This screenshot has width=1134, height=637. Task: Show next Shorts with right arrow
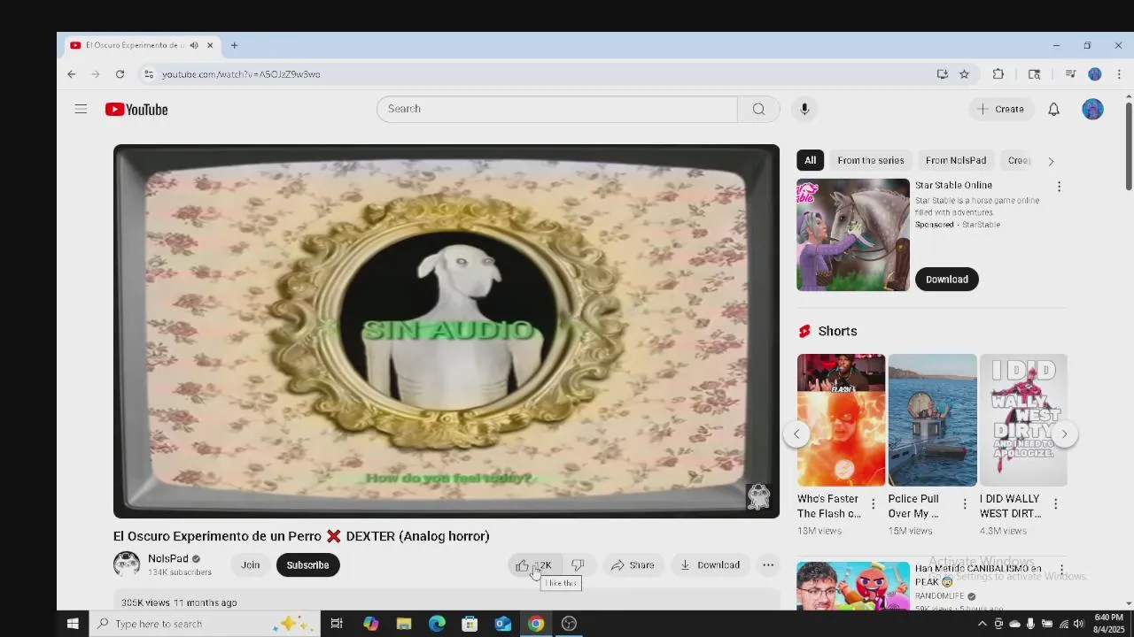[x=1064, y=434]
